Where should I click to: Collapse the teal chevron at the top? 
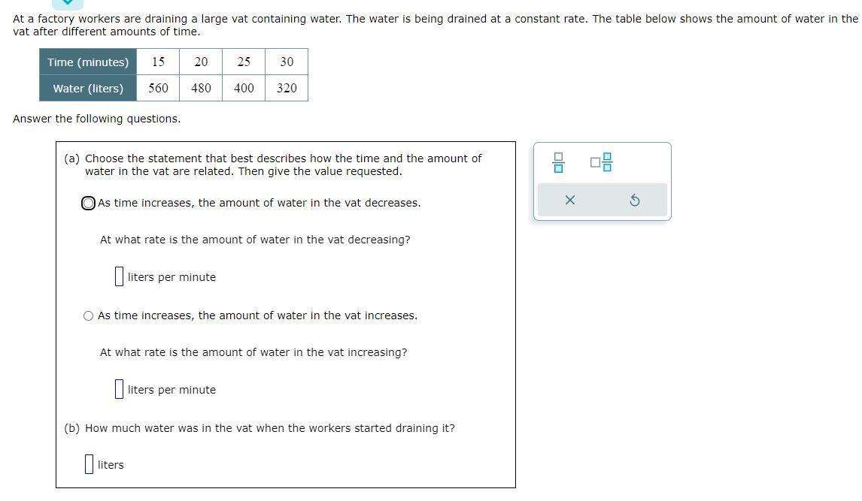[x=68, y=3]
